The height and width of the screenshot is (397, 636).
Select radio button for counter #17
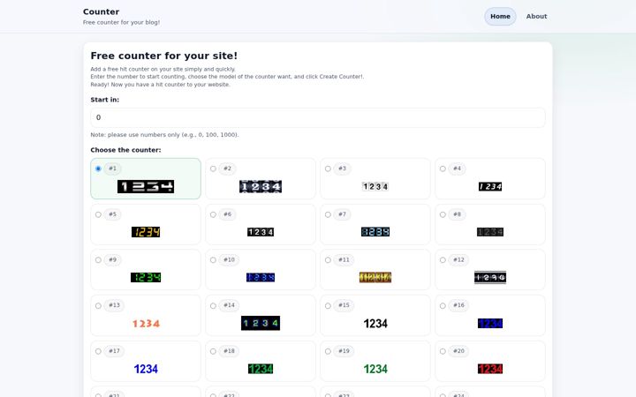(x=98, y=351)
